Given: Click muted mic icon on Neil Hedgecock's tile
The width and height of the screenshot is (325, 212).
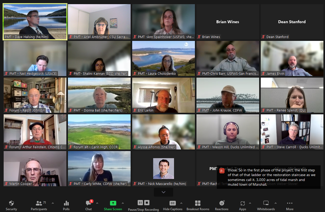Looking at the screenshot, I should tap(6, 74).
